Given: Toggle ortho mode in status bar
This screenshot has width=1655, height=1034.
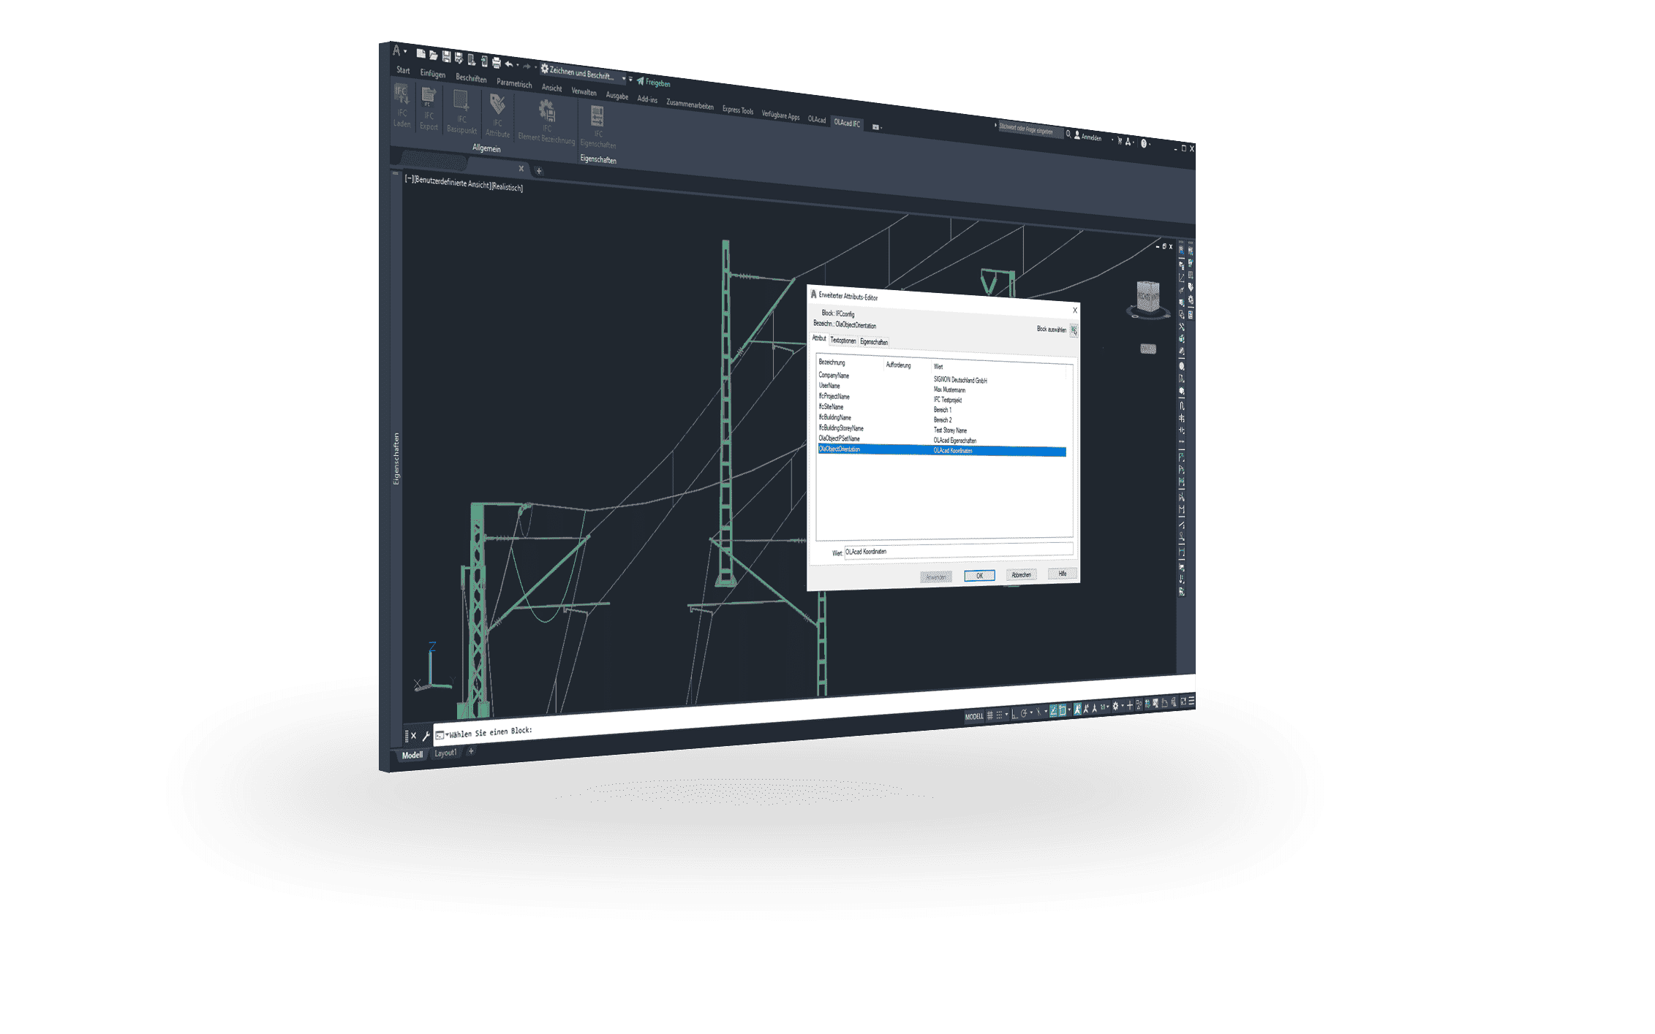Looking at the screenshot, I should 1014,714.
